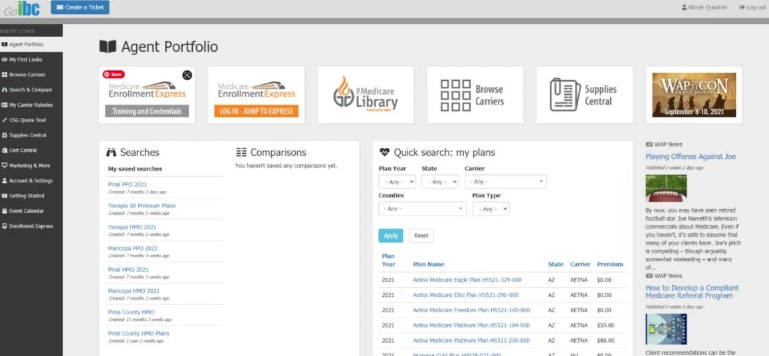This screenshot has height=356, width=769.
Task: Open Maricopa PPO 2021 saved search
Action: pos(133,249)
